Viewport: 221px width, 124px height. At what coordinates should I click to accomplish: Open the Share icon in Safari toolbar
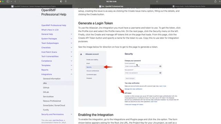pyautogui.click(x=215, y=1)
